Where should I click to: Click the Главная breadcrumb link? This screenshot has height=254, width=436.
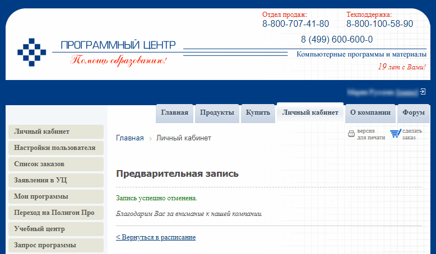pyautogui.click(x=129, y=138)
